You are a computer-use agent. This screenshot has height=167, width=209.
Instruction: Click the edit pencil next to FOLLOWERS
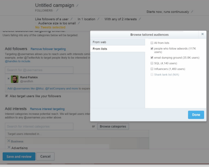pos(57,11)
